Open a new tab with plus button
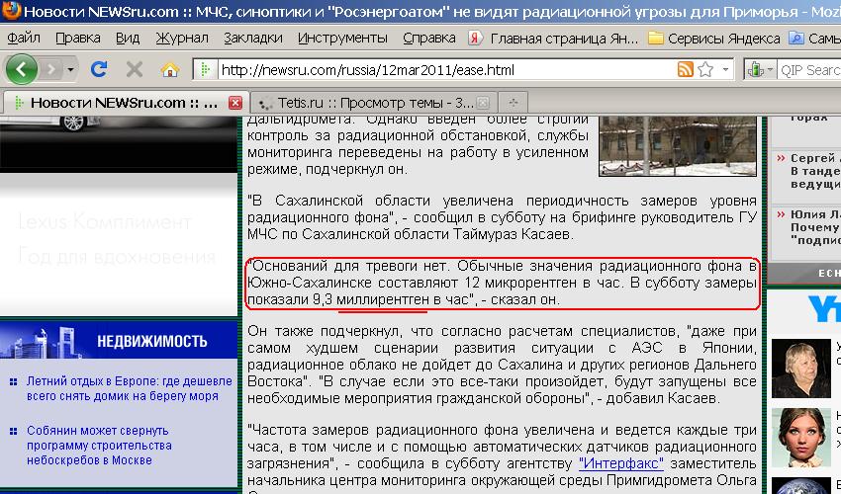841x494 pixels. pos(514,103)
